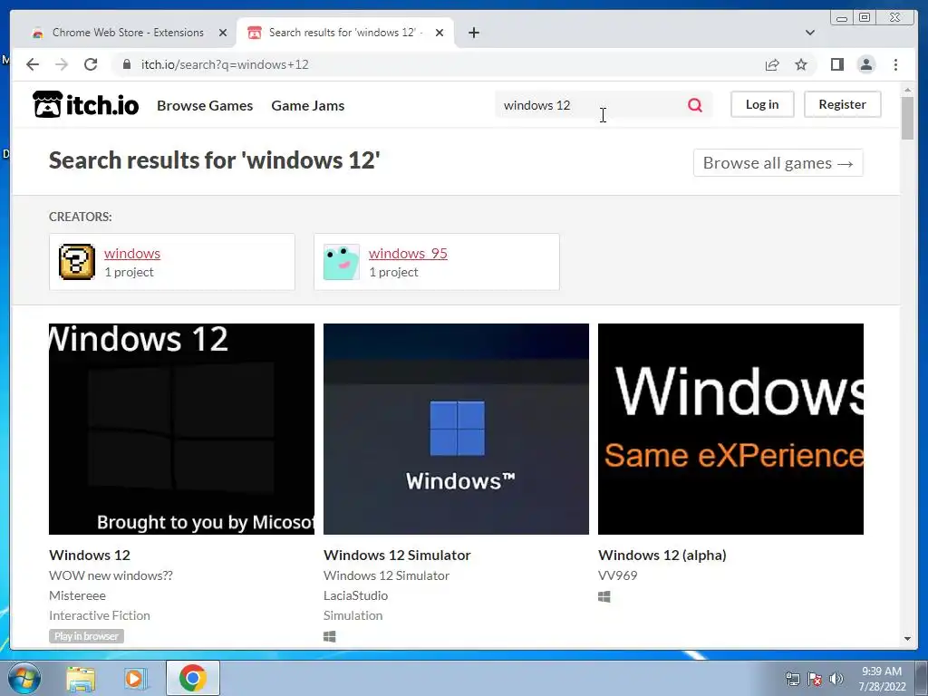This screenshot has height=696, width=928.
Task: Click the Action Center flag tray icon
Action: (x=814, y=679)
